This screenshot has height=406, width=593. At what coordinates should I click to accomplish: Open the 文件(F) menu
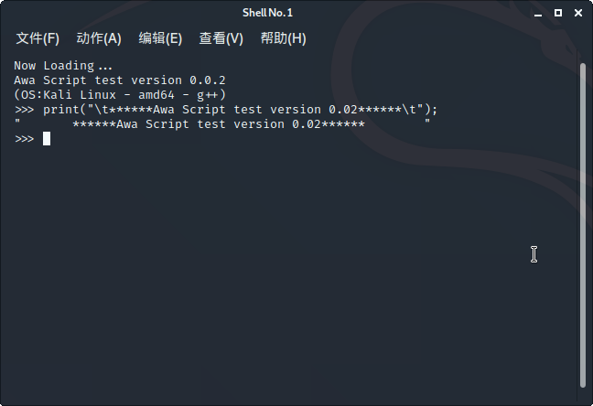click(38, 38)
